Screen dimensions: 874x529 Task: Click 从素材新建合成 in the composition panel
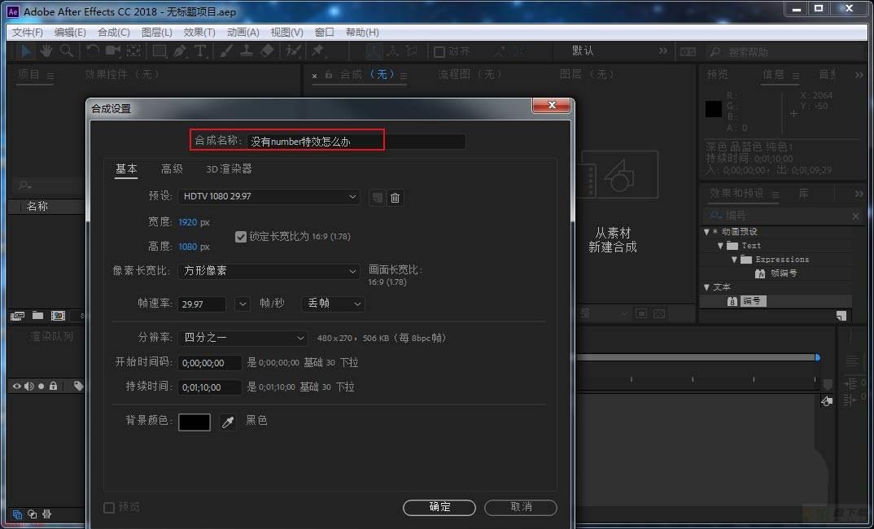(x=613, y=240)
